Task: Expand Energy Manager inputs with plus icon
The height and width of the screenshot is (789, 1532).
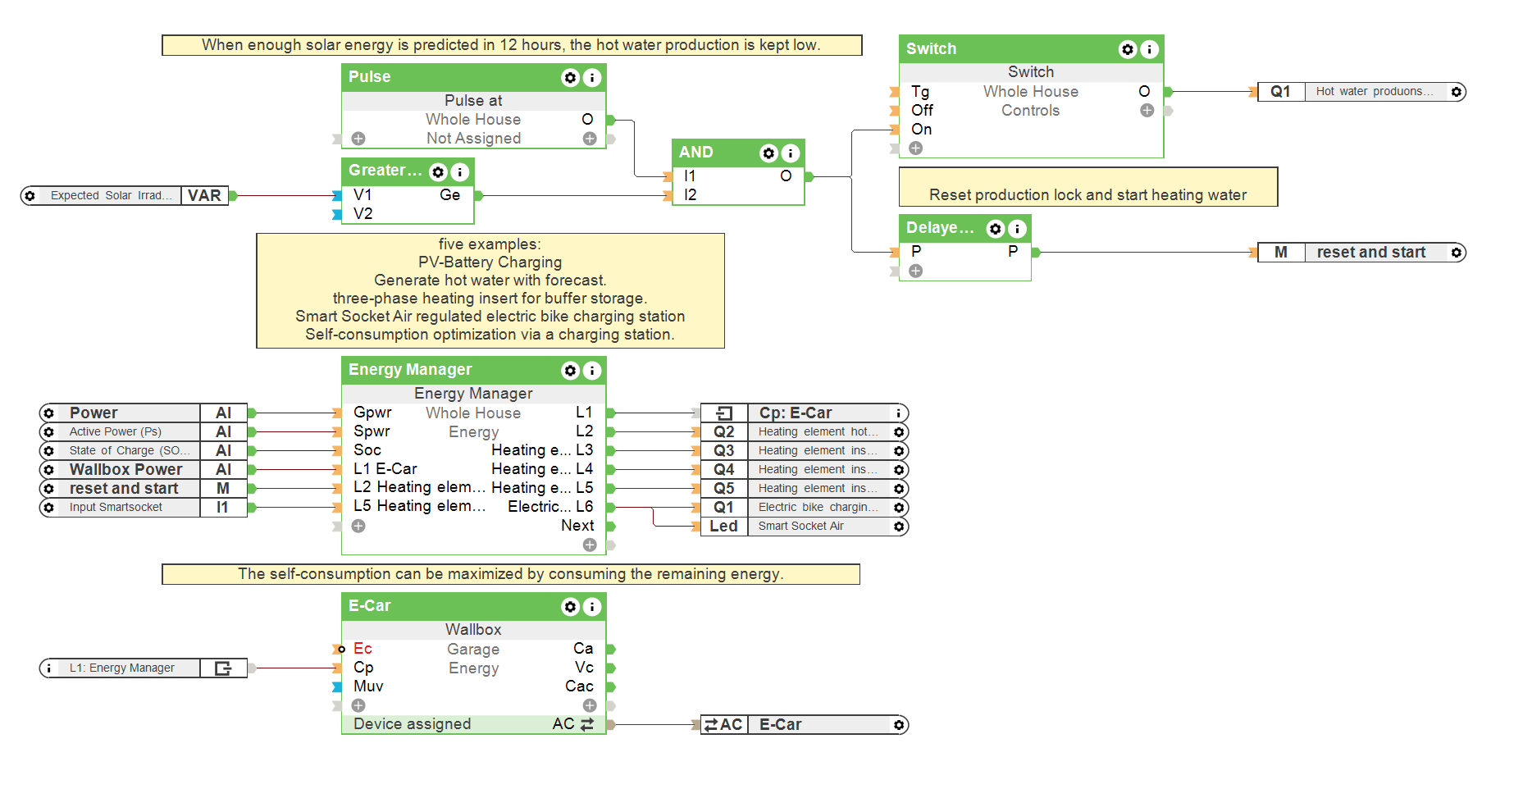Action: (x=358, y=527)
